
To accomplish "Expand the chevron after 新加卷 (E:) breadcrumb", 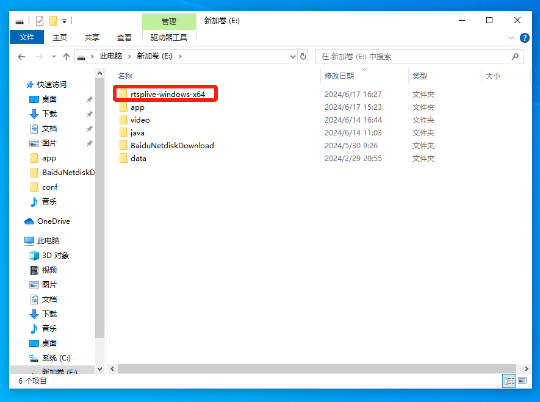I will [x=180, y=57].
